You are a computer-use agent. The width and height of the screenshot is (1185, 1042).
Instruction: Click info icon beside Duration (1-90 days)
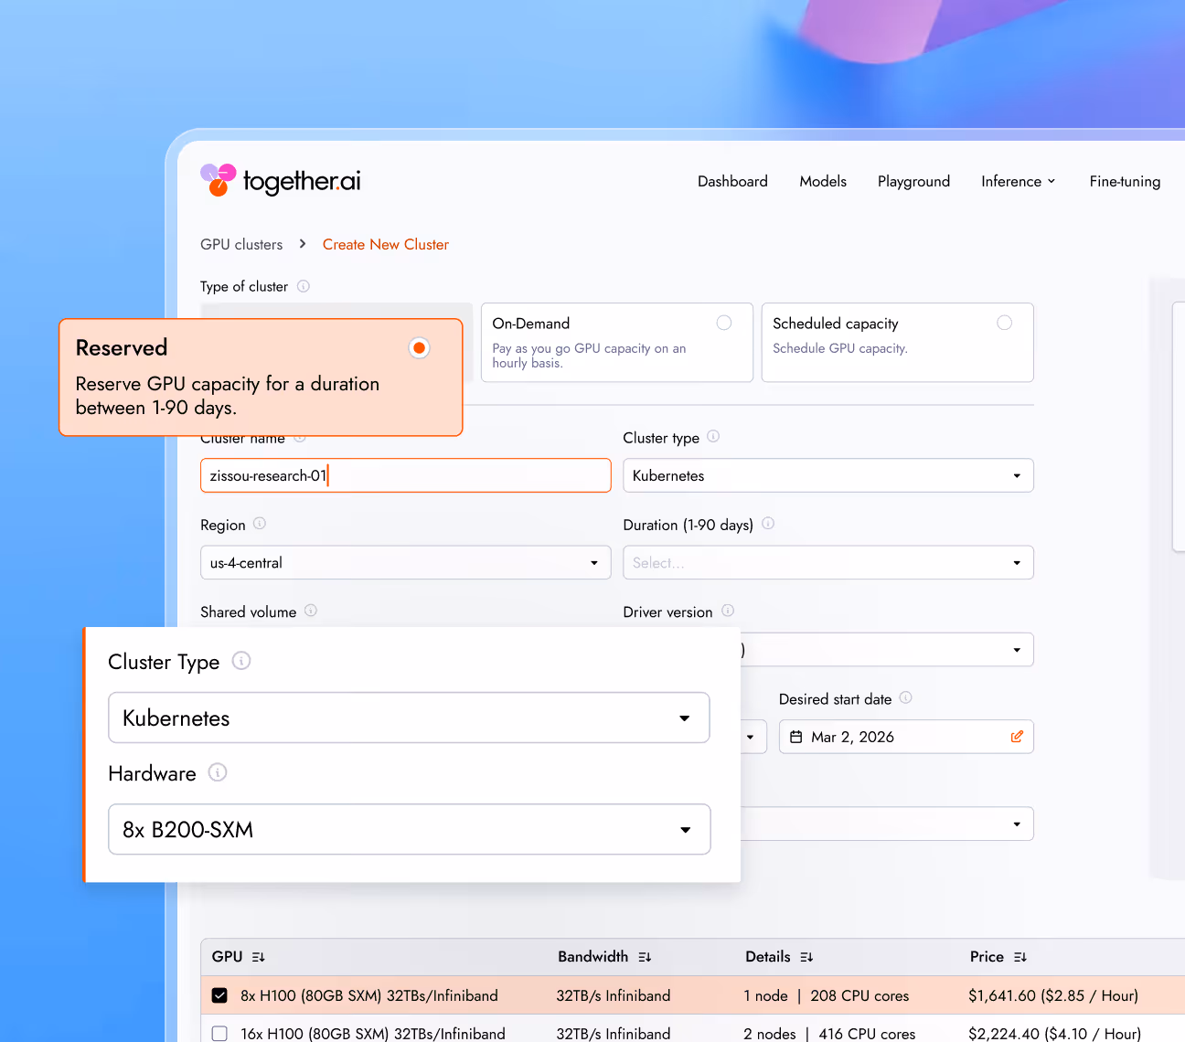point(768,524)
